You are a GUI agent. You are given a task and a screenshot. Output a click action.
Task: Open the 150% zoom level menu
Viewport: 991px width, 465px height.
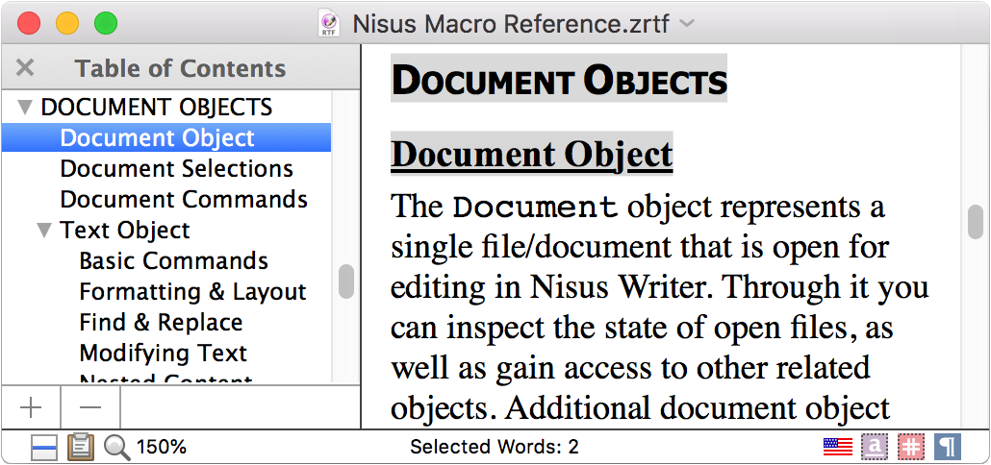[x=162, y=448]
